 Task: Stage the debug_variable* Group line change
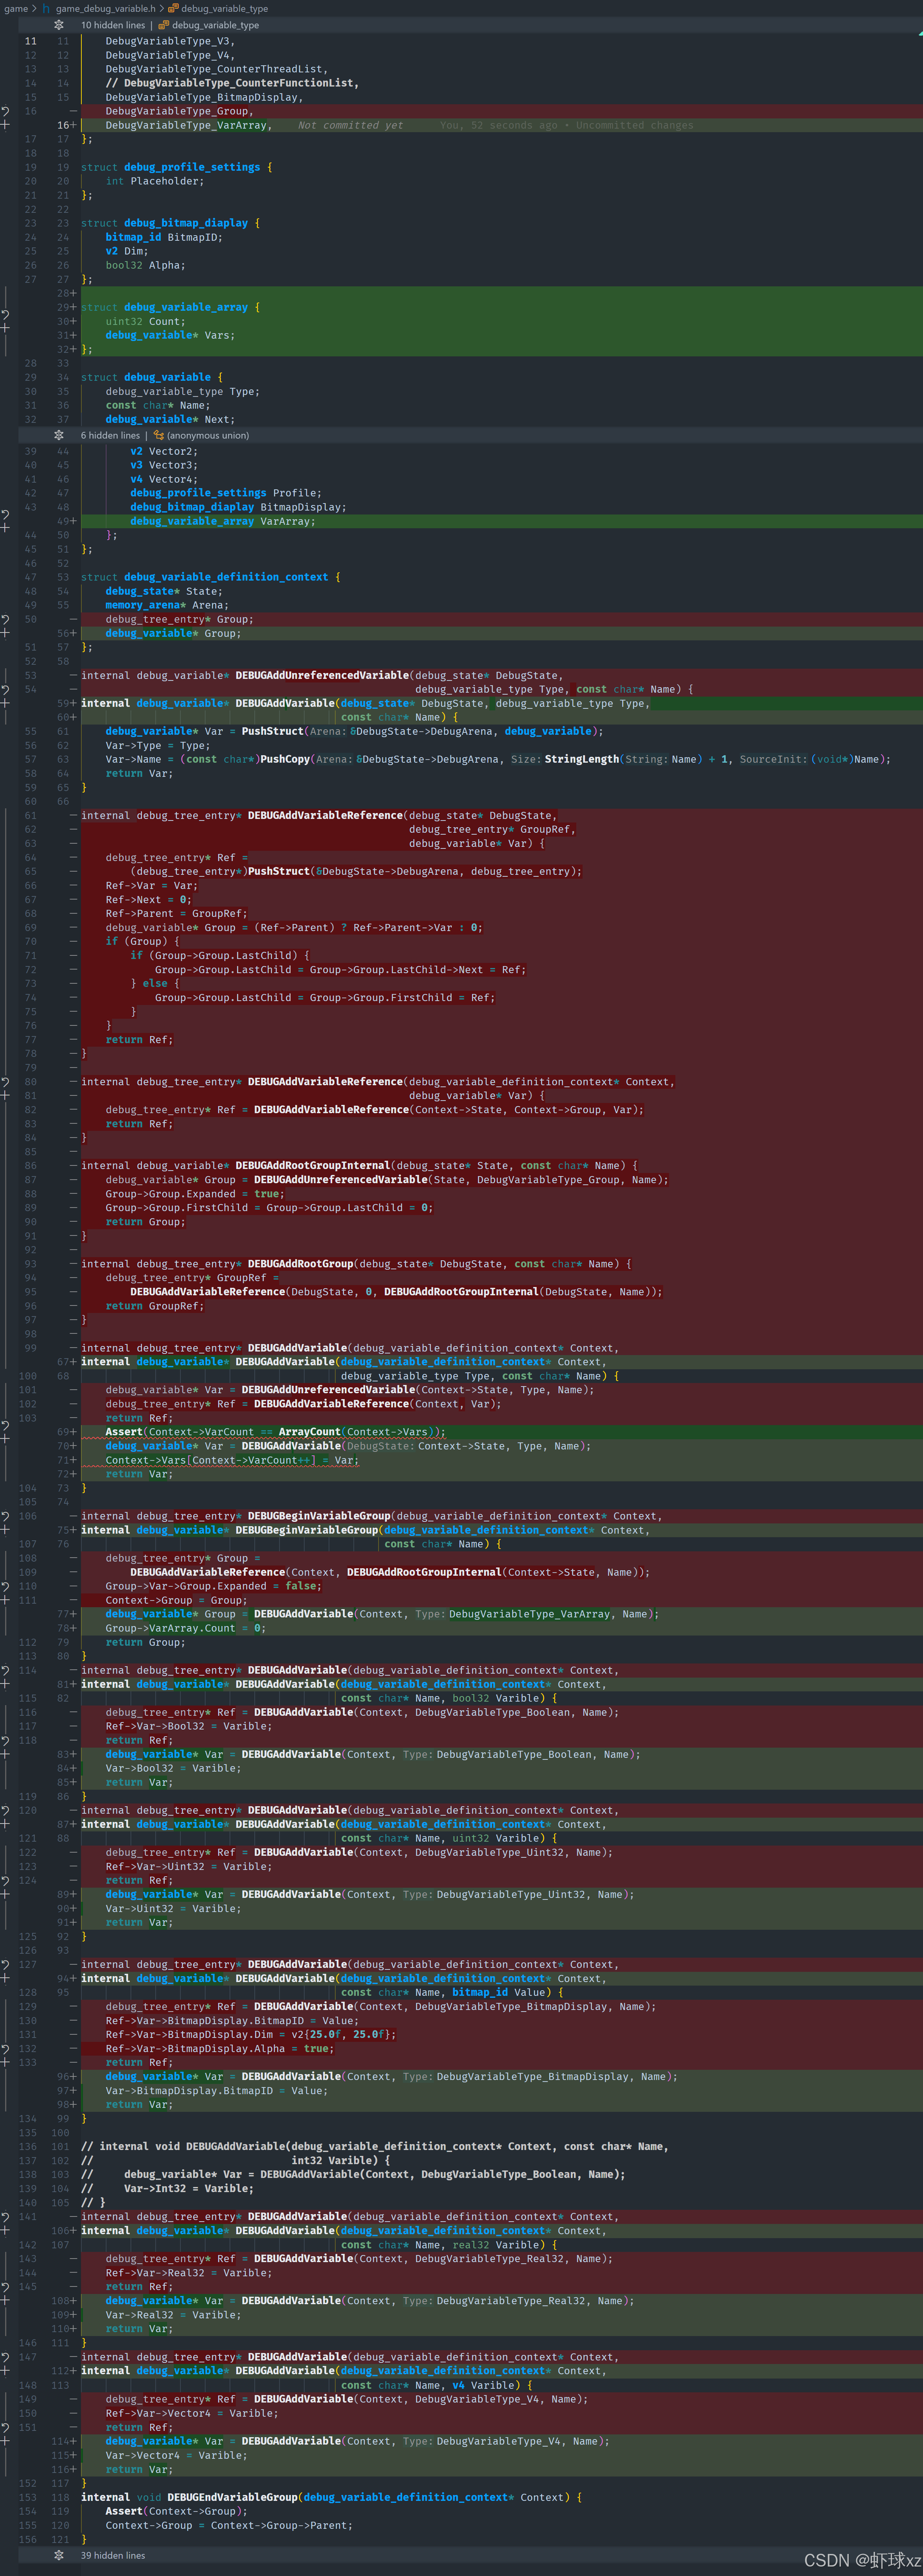click(5, 633)
